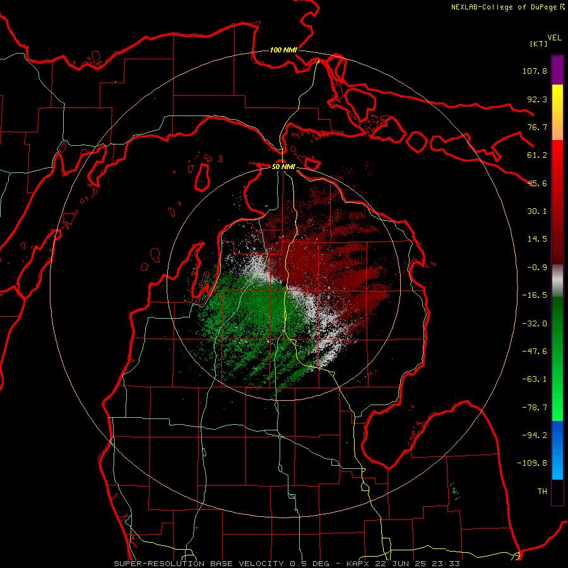Click the 100 NMI range ring label
The image size is (568, 568).
pyautogui.click(x=283, y=50)
